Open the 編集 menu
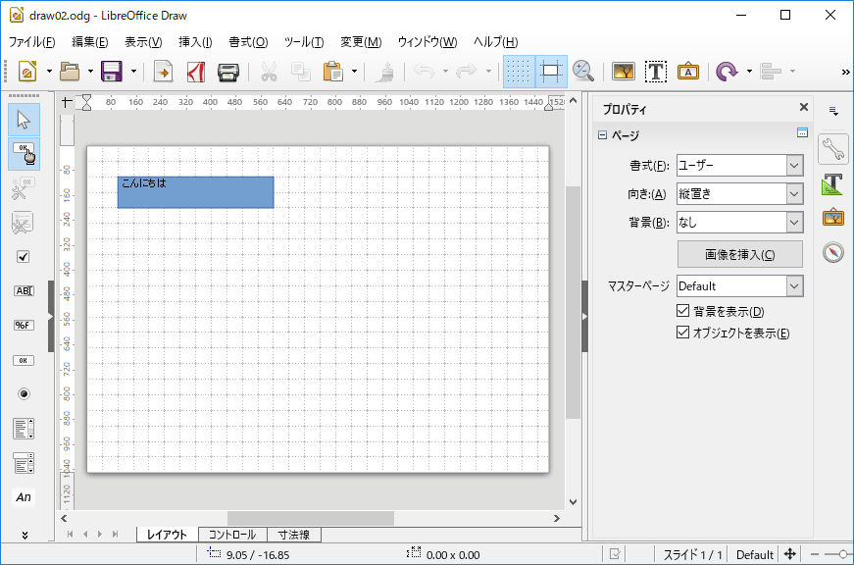 (x=90, y=42)
